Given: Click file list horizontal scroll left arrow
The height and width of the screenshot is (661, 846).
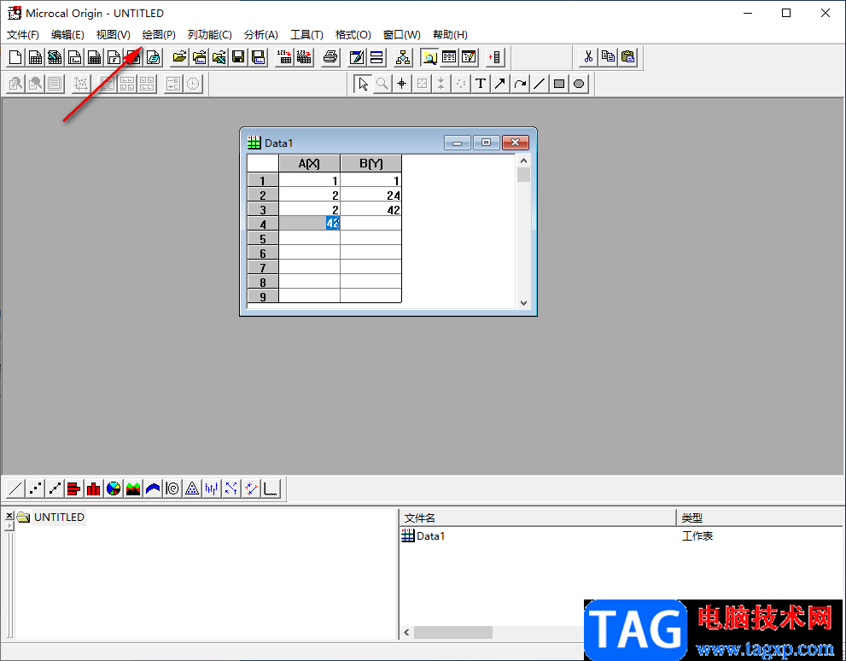Looking at the screenshot, I should point(407,633).
